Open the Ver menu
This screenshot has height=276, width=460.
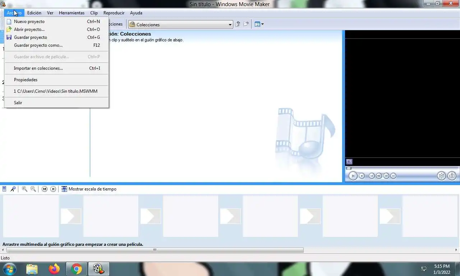coord(50,13)
